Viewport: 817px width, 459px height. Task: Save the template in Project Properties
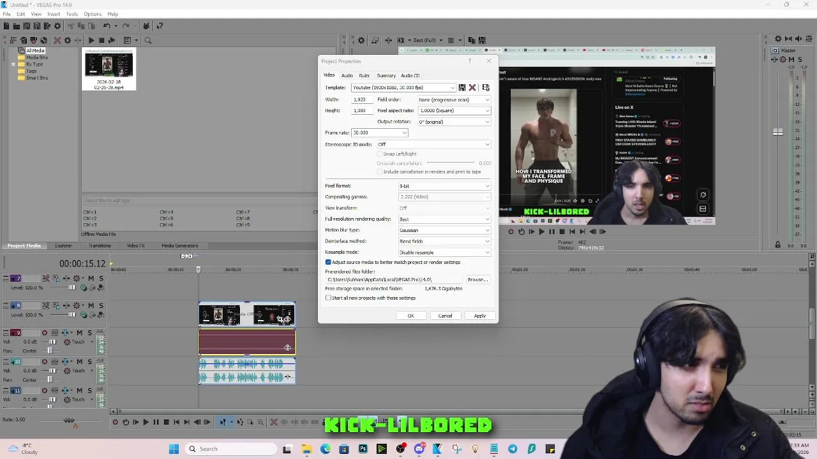[x=462, y=87]
